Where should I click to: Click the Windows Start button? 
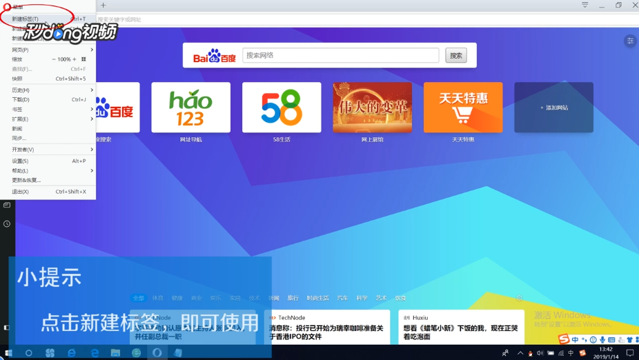(x=8, y=352)
